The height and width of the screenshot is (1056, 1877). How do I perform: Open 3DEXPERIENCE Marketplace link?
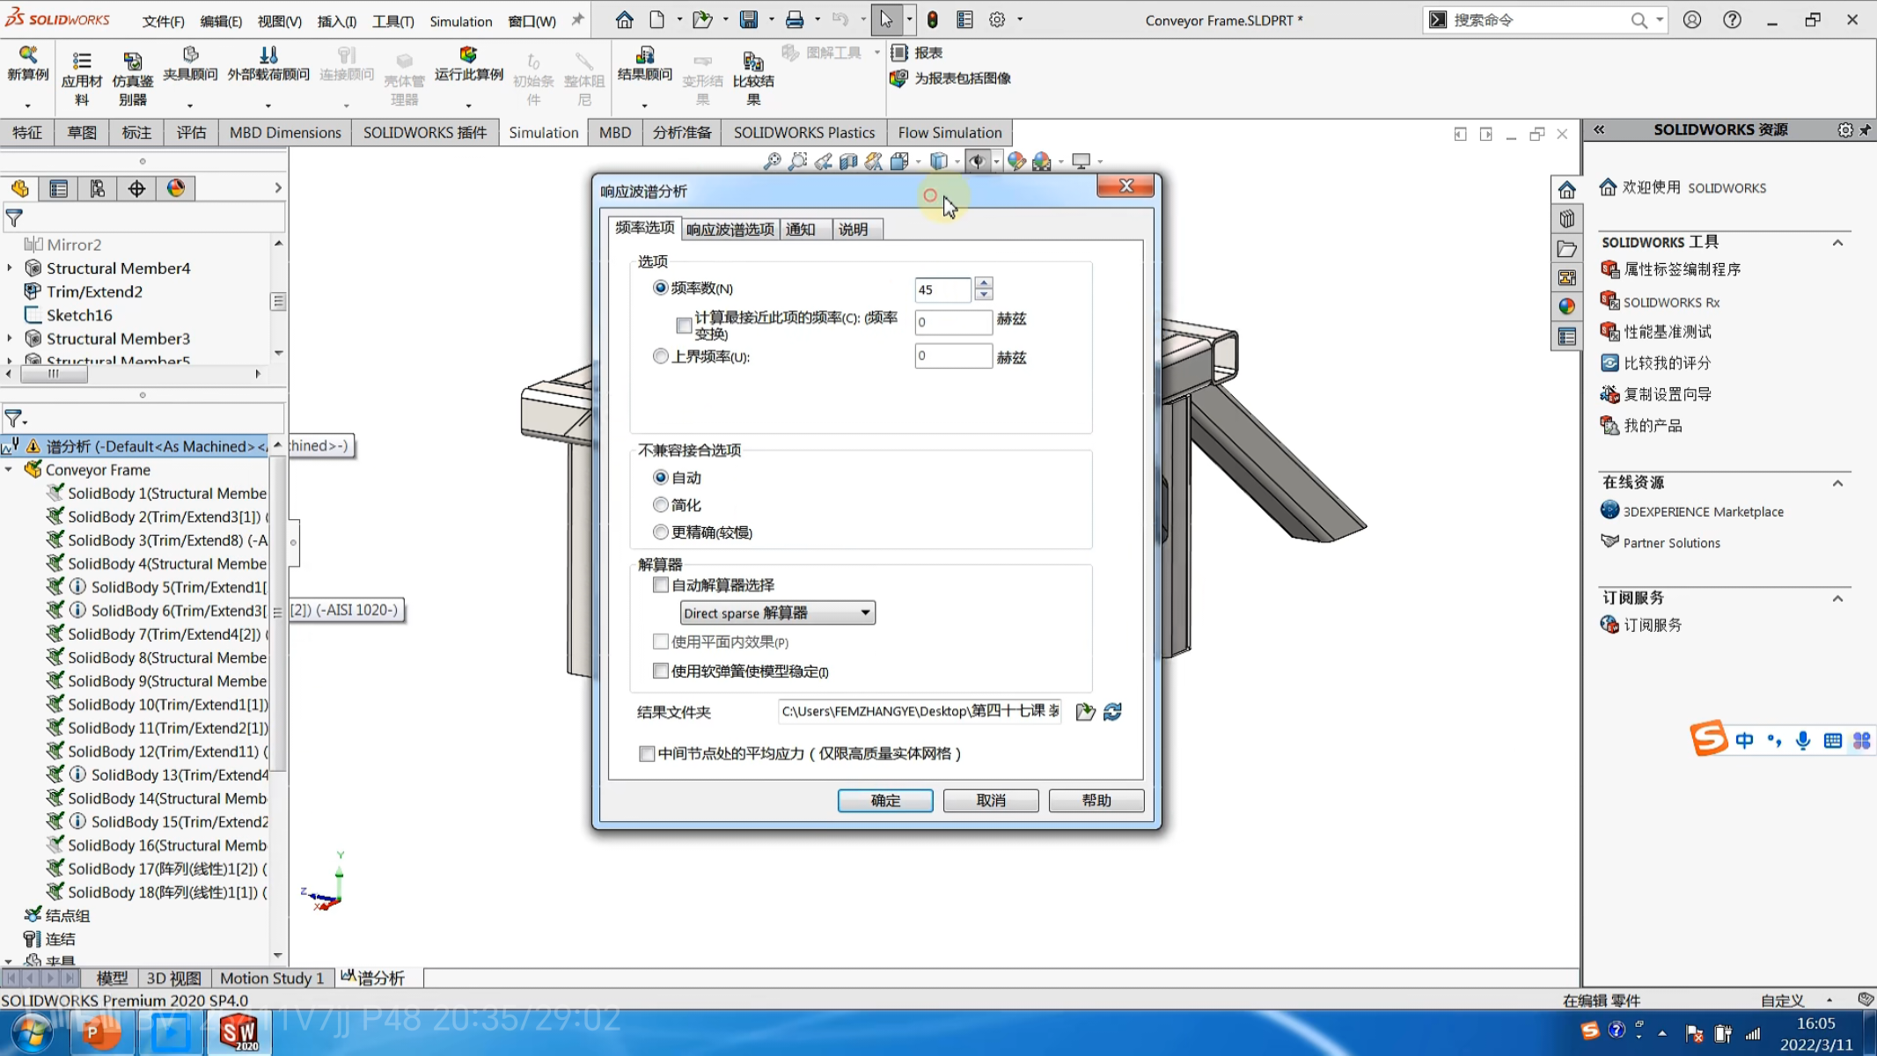pyautogui.click(x=1703, y=512)
